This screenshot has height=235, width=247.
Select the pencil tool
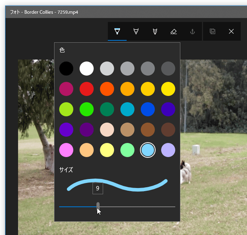click(x=136, y=31)
